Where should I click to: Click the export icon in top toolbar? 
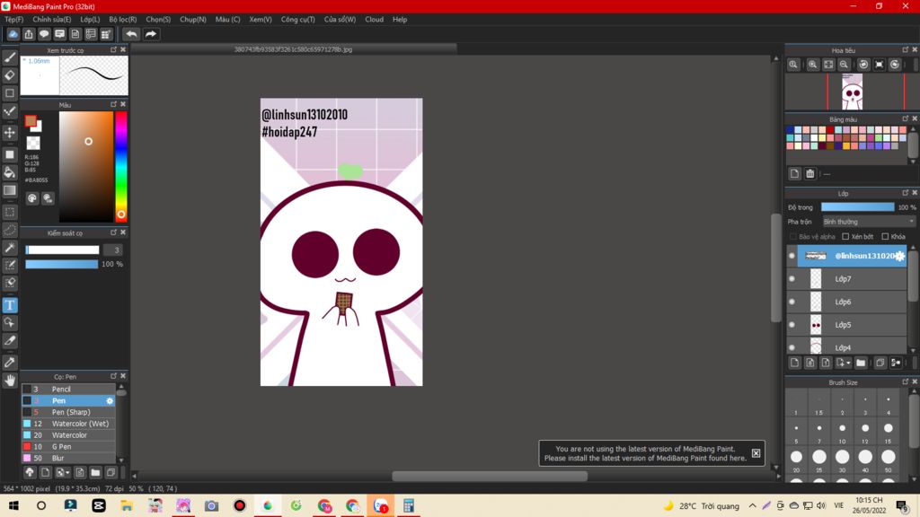coord(29,34)
